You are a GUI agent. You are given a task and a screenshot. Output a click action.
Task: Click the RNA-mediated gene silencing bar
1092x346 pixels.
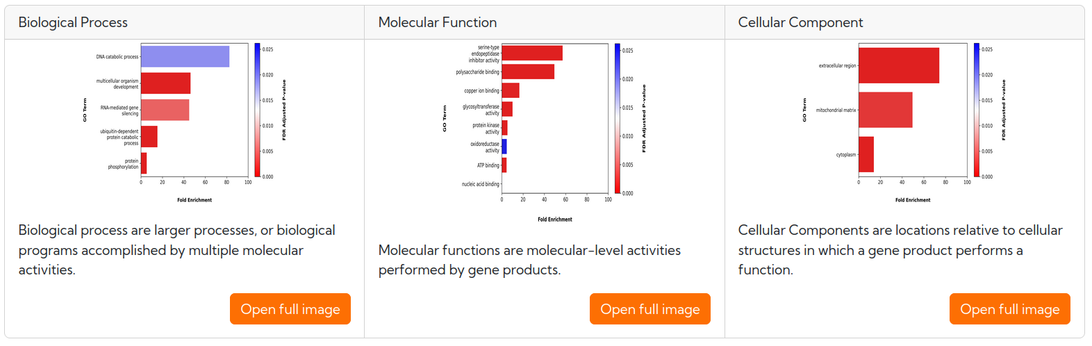tap(165, 110)
